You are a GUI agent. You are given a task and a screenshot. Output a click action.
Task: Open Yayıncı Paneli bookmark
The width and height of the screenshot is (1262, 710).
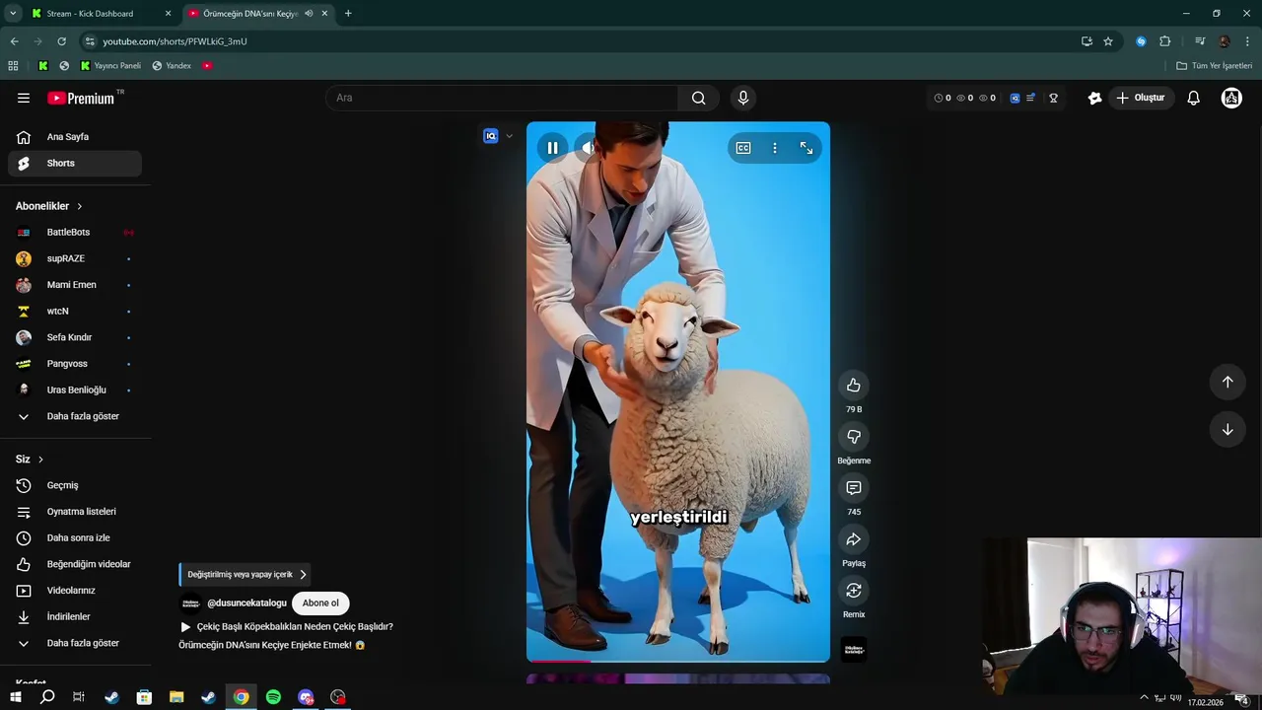tap(110, 66)
